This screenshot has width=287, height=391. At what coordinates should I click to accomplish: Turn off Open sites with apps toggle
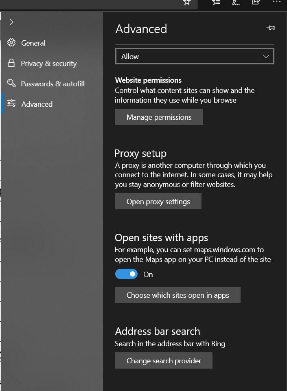coord(126,274)
